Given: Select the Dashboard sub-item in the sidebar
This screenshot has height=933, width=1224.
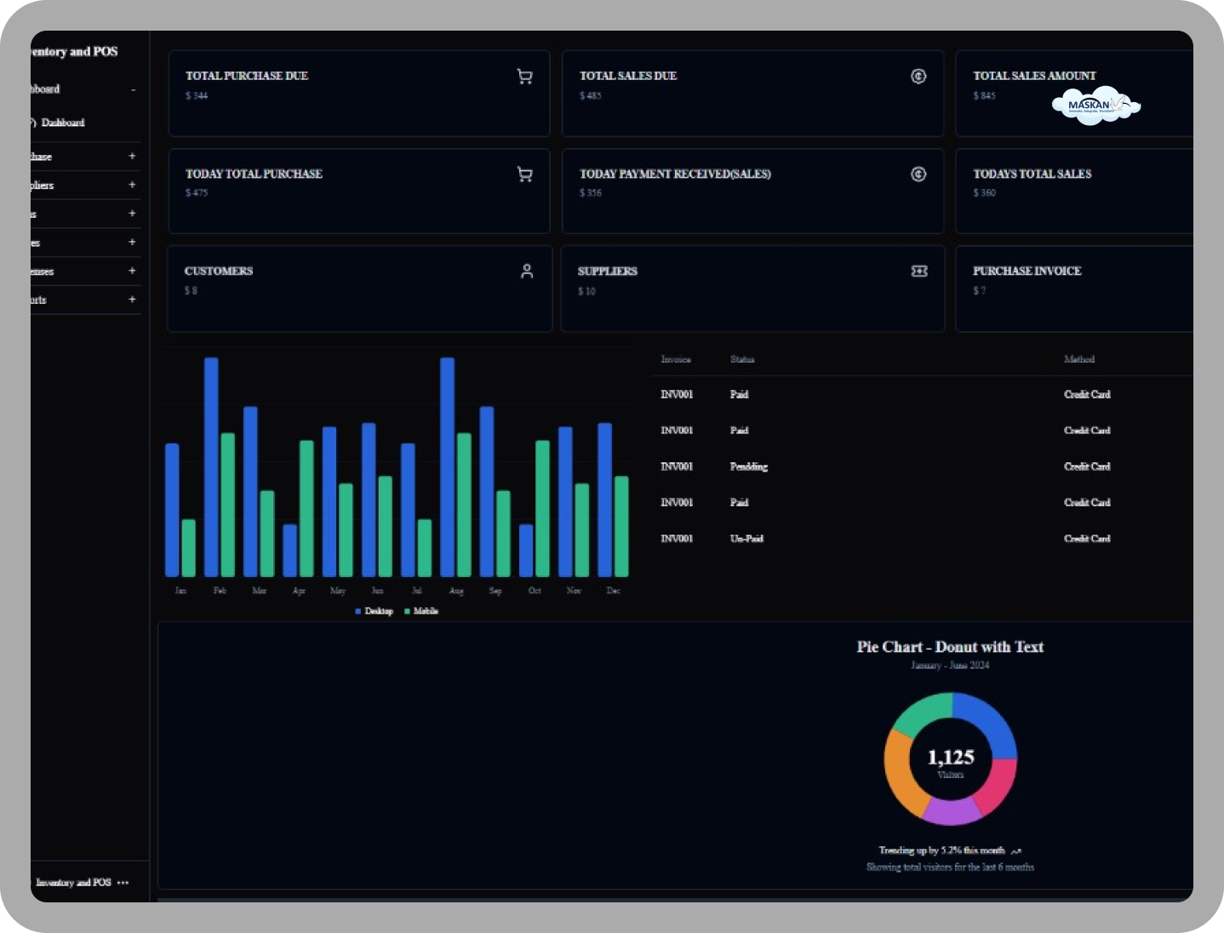Looking at the screenshot, I should pos(62,123).
